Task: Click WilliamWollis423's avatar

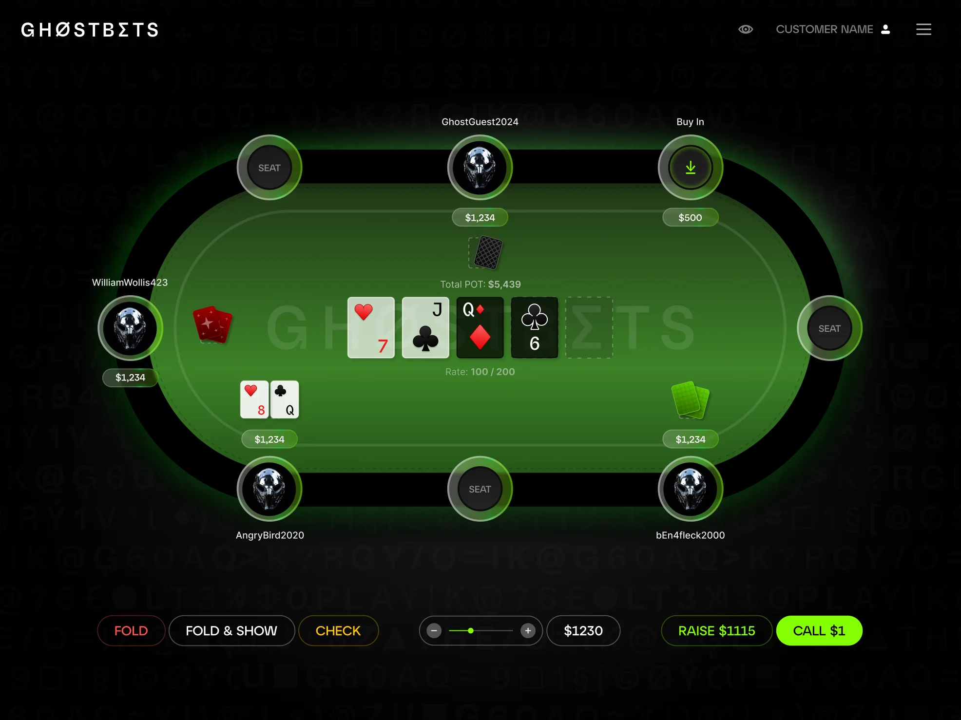Action: click(x=130, y=328)
